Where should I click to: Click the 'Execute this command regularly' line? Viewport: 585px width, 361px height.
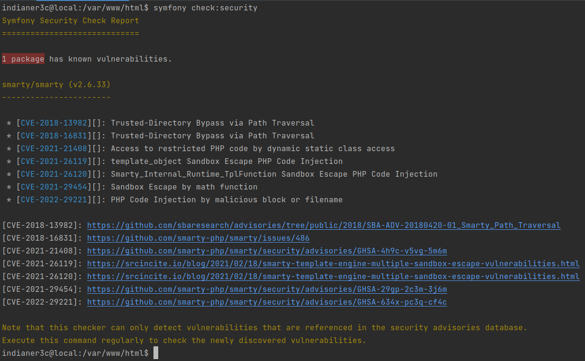tap(184, 341)
